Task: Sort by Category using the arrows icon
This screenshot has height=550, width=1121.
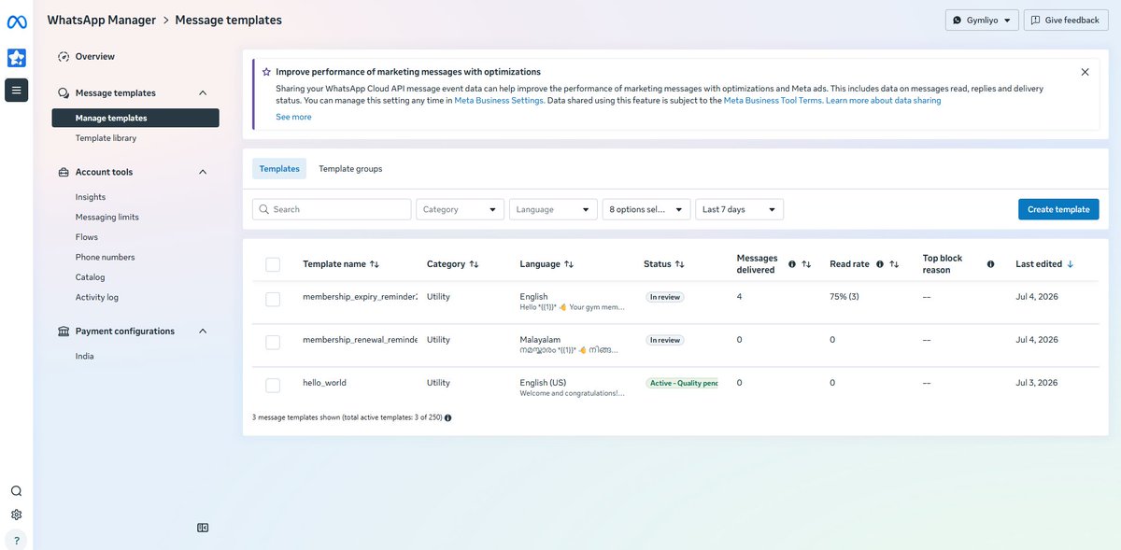Action: tap(474, 264)
